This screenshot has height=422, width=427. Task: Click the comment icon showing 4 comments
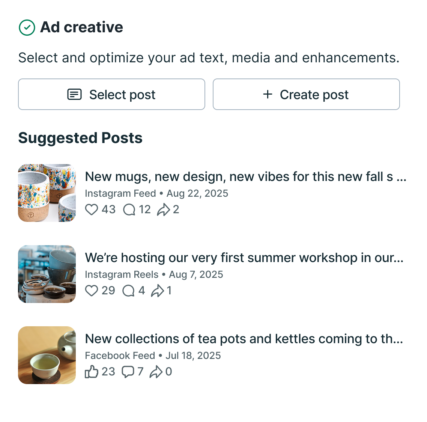click(128, 291)
